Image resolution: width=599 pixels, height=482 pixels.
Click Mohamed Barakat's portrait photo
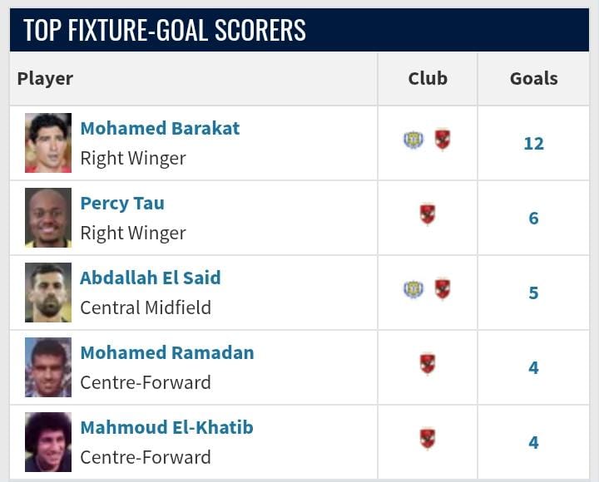click(48, 143)
